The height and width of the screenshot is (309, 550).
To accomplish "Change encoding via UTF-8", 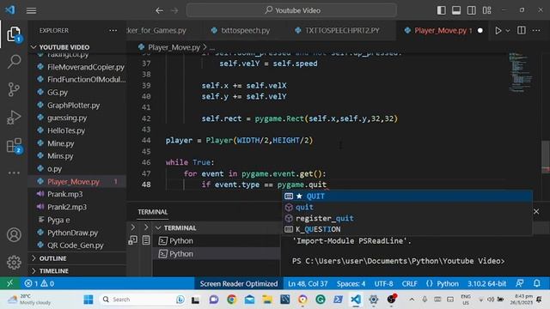I will [x=383, y=283].
